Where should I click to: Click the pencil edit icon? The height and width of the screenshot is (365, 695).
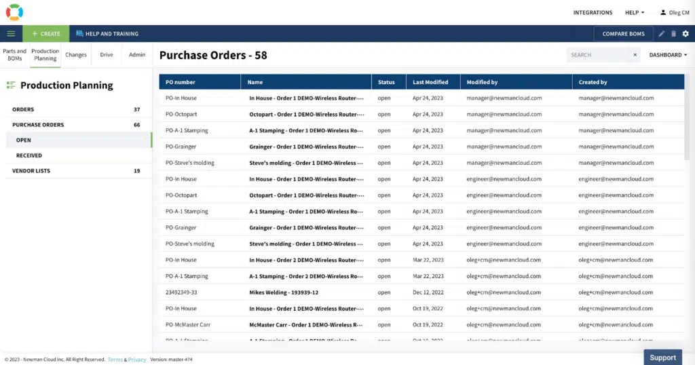(x=661, y=34)
